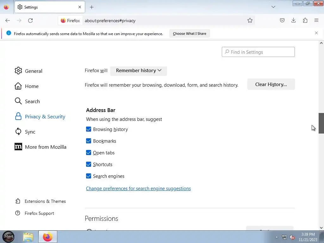Image resolution: width=324 pixels, height=243 pixels.
Task: Open Change preferences for search engine suggestions
Action: [138, 189]
